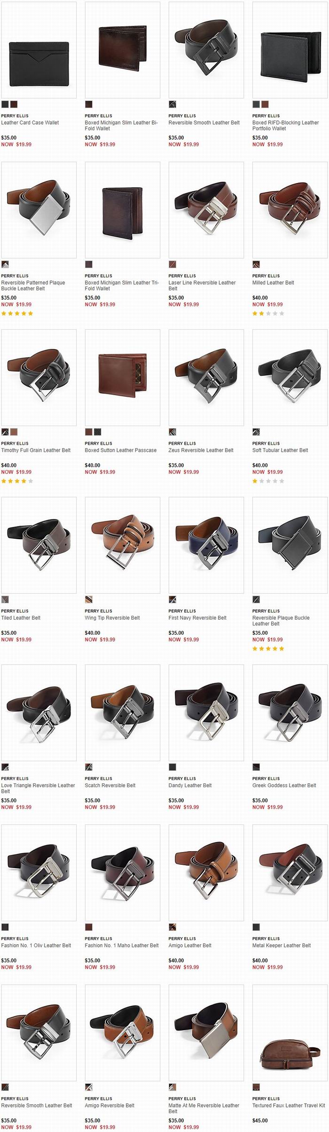Image resolution: width=329 pixels, height=1132 pixels.
Task: Open Milled Leather Belt product image
Action: click(x=290, y=210)
